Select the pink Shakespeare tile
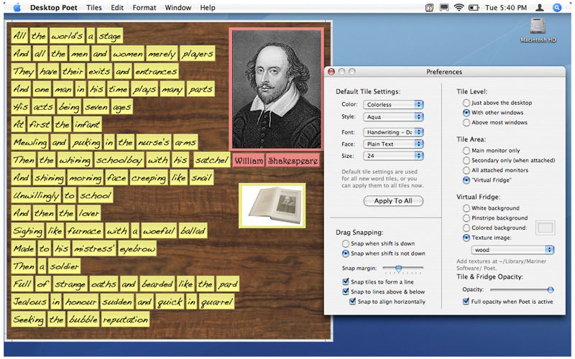 (293, 160)
